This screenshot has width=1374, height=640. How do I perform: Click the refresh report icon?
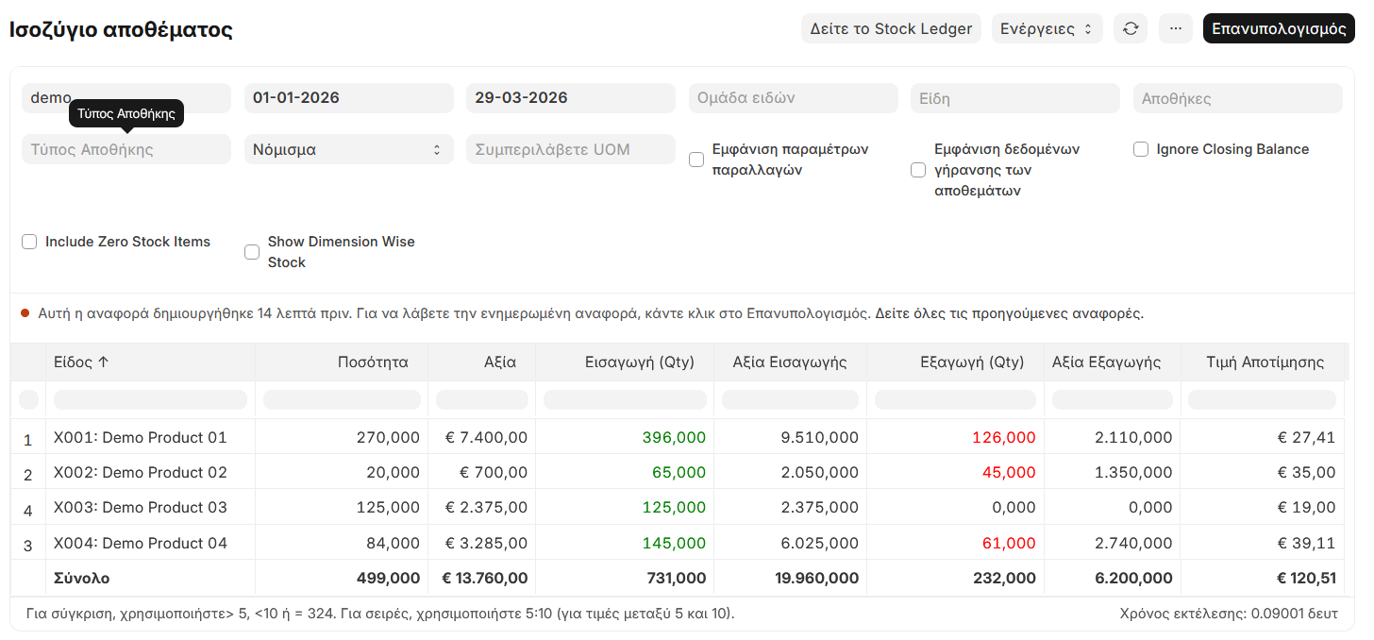pyautogui.click(x=1131, y=27)
